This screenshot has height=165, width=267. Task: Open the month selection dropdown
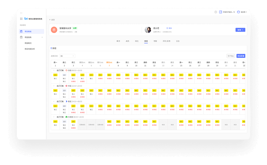tap(67, 56)
